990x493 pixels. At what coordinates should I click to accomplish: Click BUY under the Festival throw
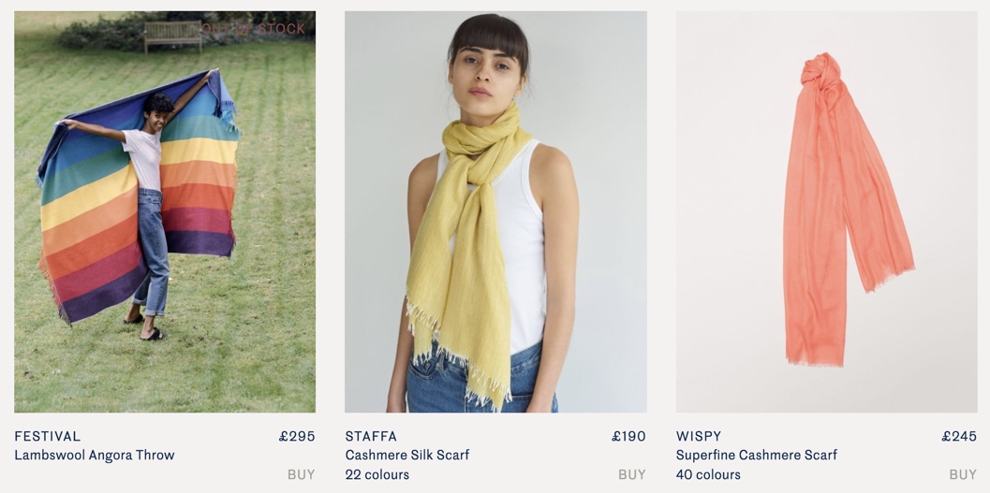(302, 474)
